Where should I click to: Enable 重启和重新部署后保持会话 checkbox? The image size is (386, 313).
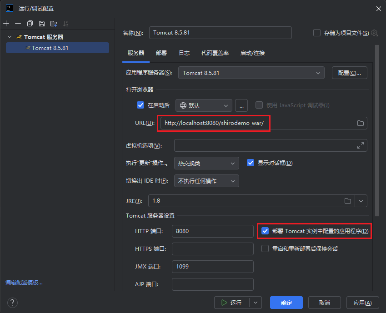265,248
